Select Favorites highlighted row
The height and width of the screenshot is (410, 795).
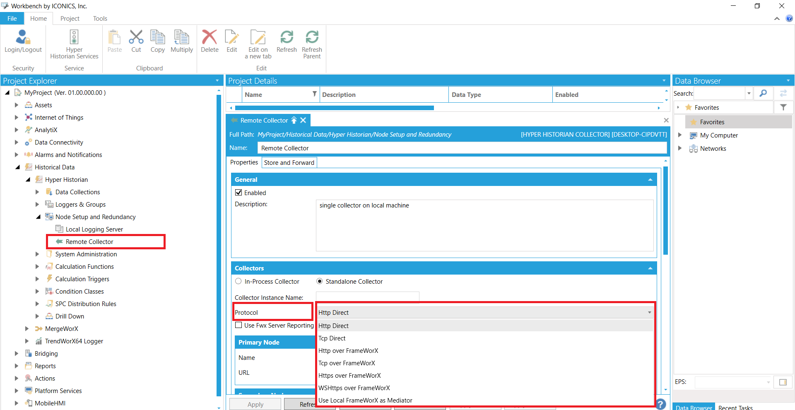pos(739,122)
